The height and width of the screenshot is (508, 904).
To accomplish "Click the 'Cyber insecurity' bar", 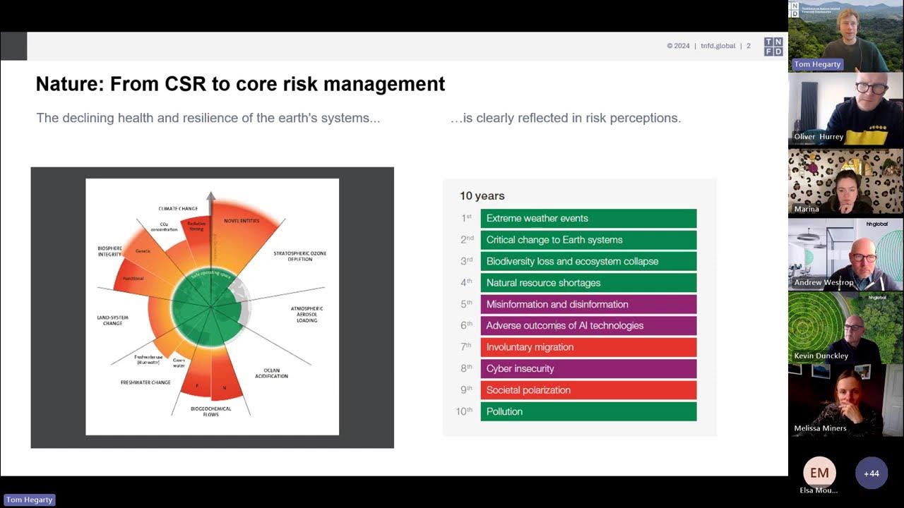I will pos(588,368).
